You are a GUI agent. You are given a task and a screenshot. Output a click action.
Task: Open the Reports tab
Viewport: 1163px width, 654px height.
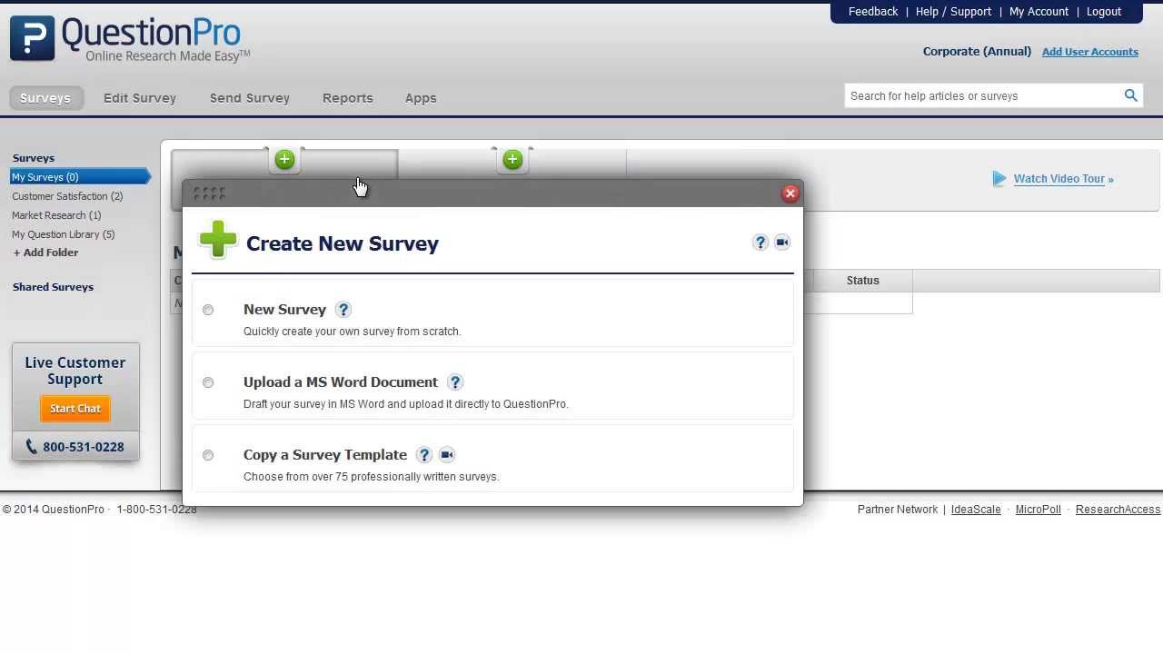coord(348,98)
